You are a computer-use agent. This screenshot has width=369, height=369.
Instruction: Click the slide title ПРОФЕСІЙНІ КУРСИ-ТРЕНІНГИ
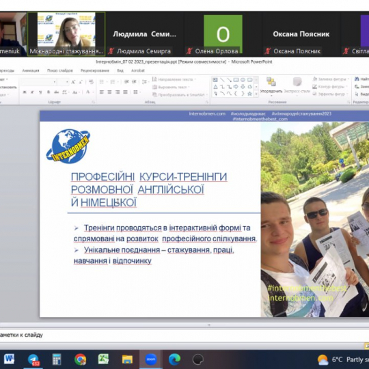[149, 176]
